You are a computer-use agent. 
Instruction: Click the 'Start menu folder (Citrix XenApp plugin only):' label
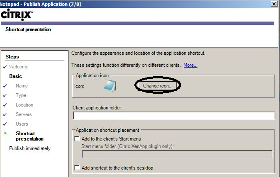[127, 146]
